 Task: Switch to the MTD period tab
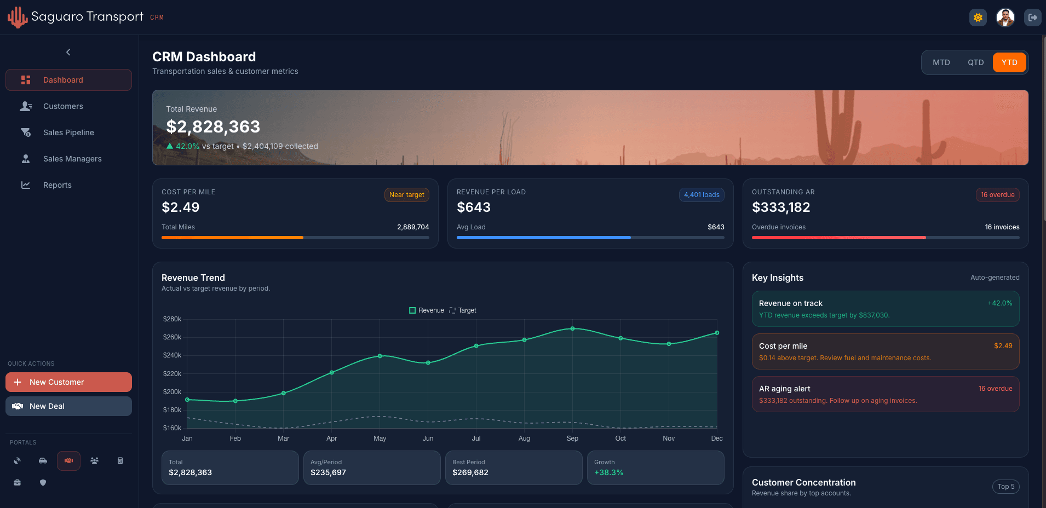(941, 62)
